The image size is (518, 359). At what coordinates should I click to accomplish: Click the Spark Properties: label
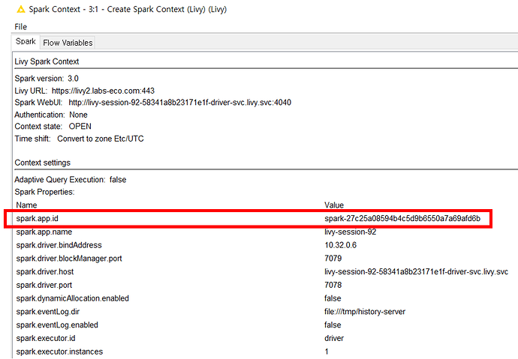click(x=44, y=192)
